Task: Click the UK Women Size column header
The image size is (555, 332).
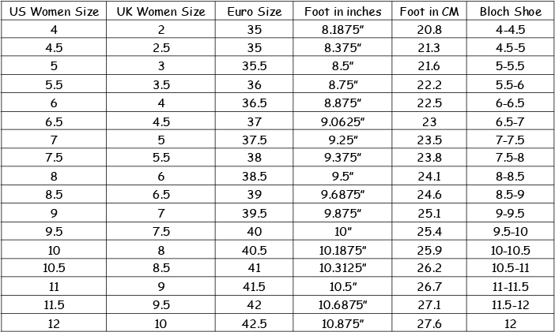Action: pyautogui.click(x=160, y=11)
